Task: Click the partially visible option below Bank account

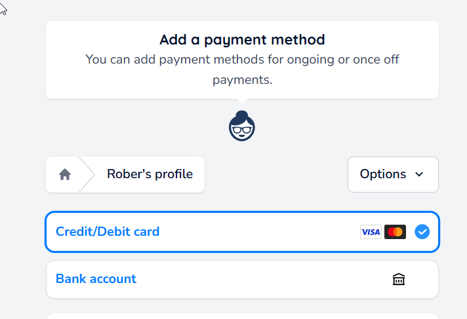Action: [242, 315]
